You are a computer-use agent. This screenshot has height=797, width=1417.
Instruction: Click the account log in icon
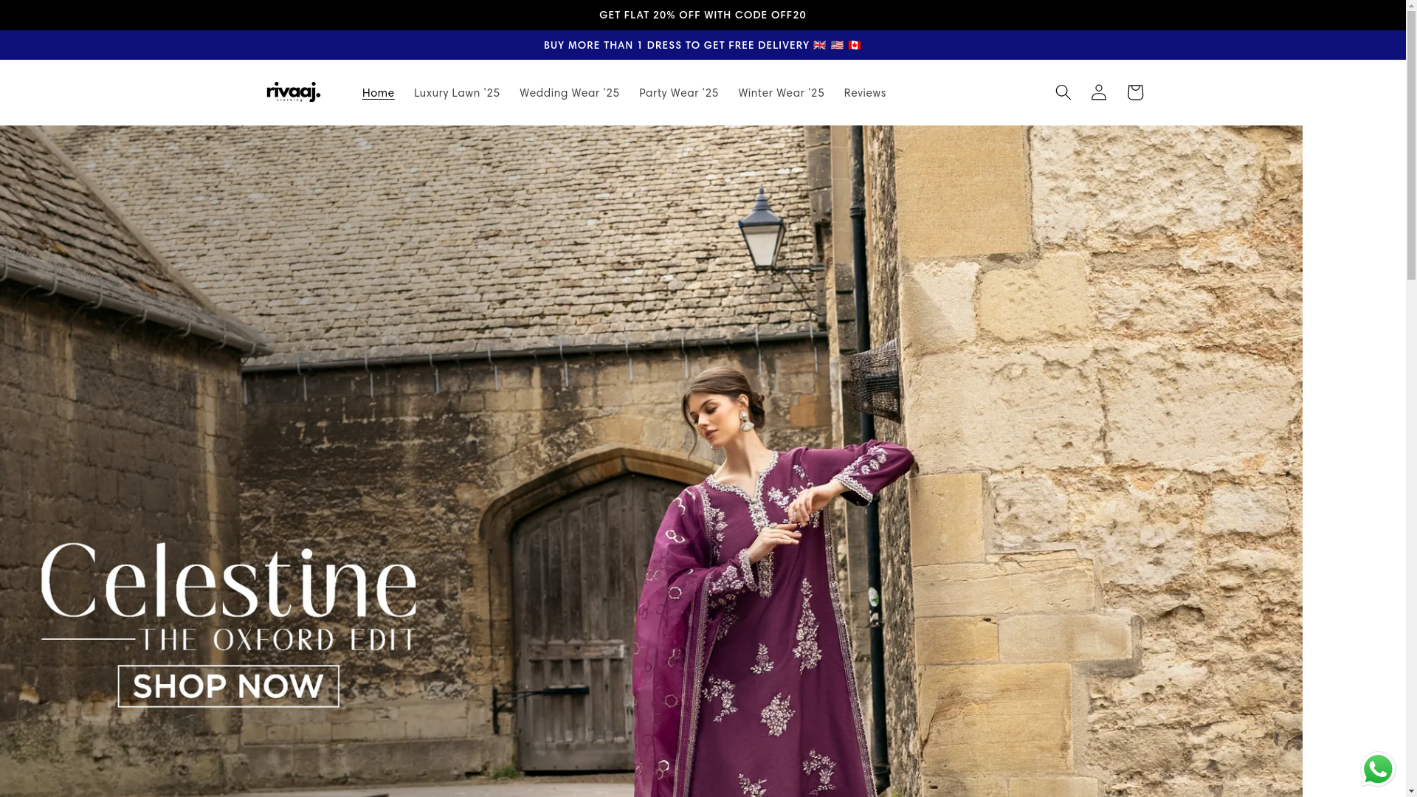[1099, 92]
